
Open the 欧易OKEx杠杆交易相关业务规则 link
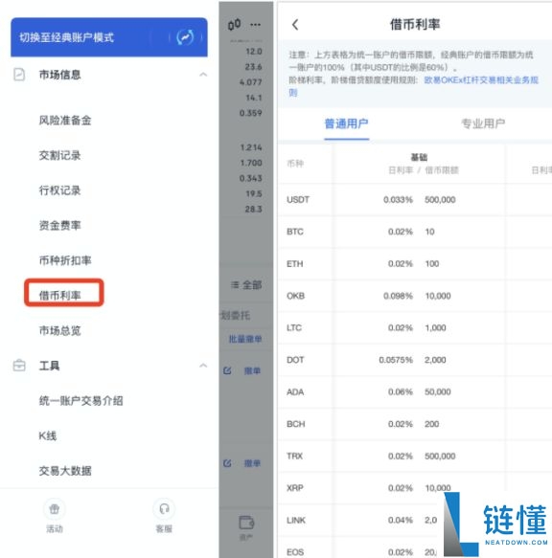click(413, 86)
